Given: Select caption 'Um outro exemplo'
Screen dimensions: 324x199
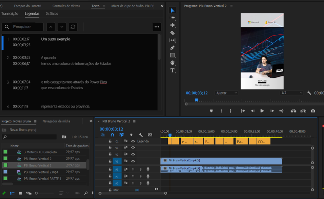Looking at the screenshot, I should click(56, 39).
